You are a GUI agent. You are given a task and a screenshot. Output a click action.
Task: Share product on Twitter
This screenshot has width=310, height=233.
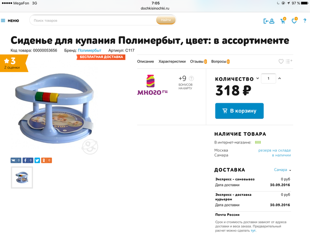37,160
